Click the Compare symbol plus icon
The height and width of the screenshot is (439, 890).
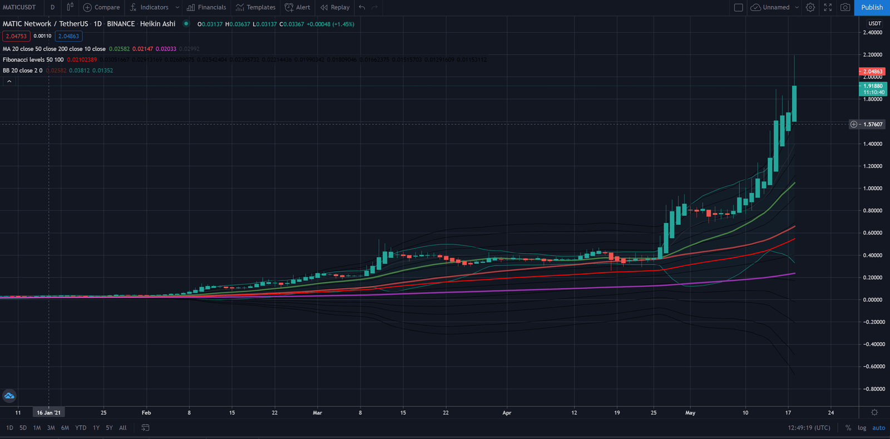tap(87, 7)
